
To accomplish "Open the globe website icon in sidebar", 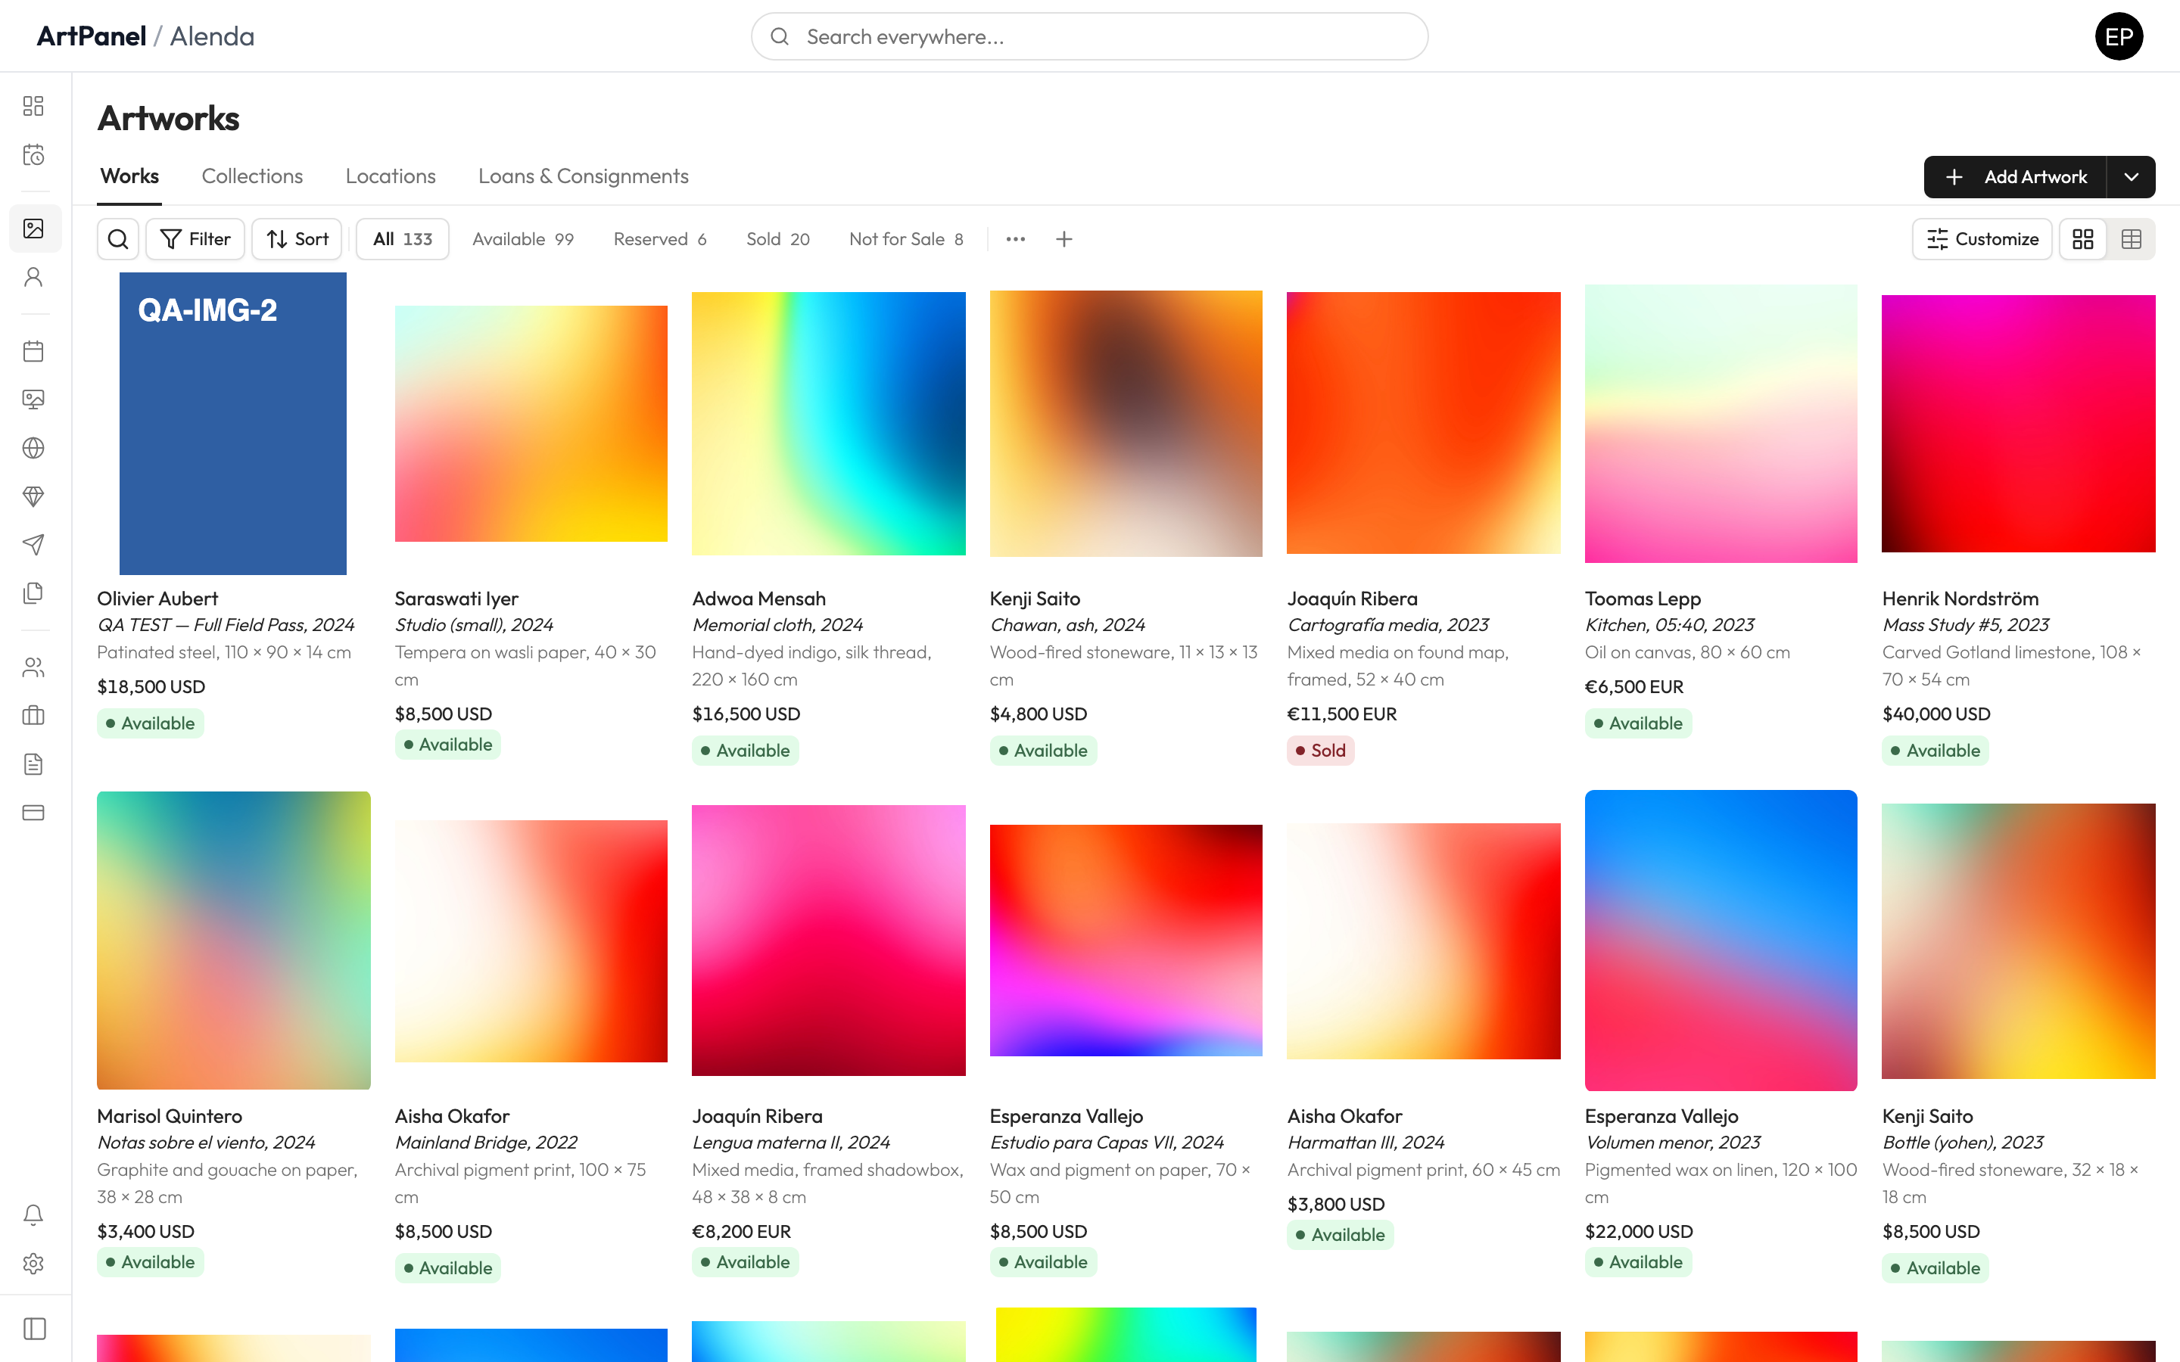I will tap(33, 448).
